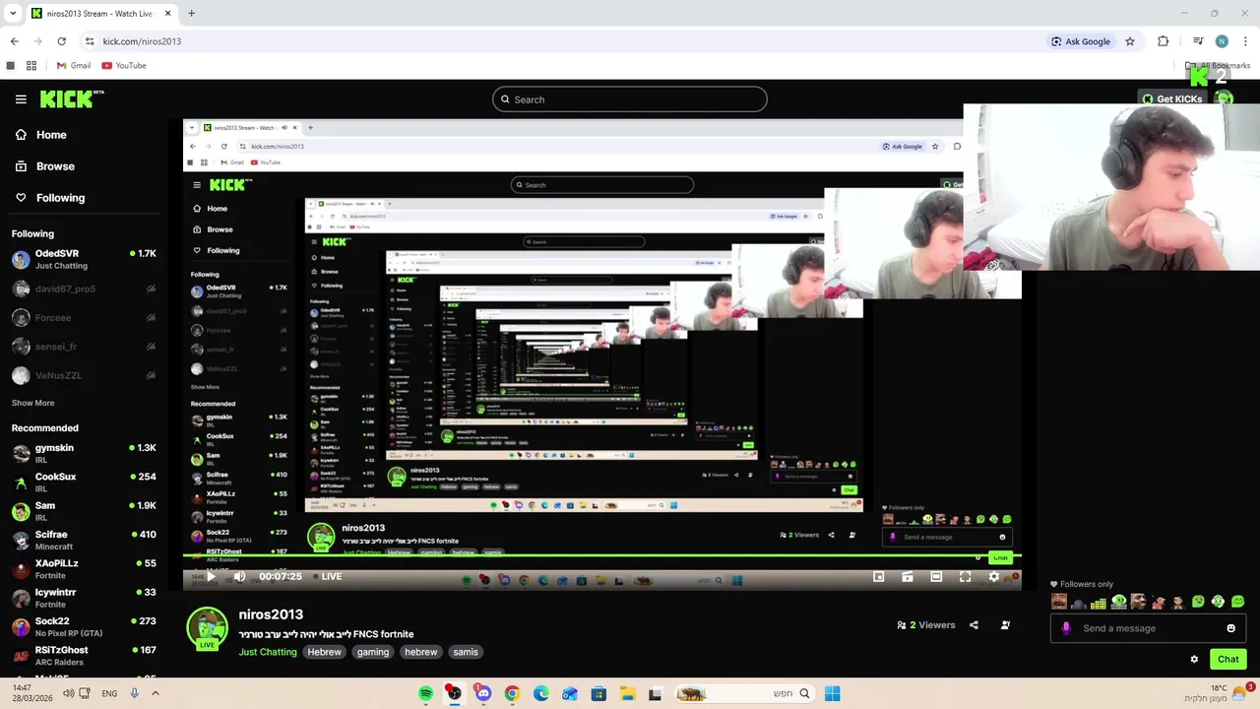Expand the system tray hidden icons chevron

click(x=155, y=693)
